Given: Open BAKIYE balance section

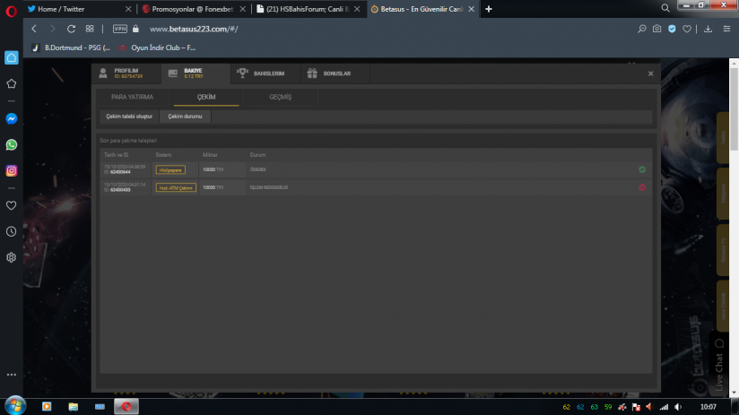Looking at the screenshot, I should coord(196,73).
